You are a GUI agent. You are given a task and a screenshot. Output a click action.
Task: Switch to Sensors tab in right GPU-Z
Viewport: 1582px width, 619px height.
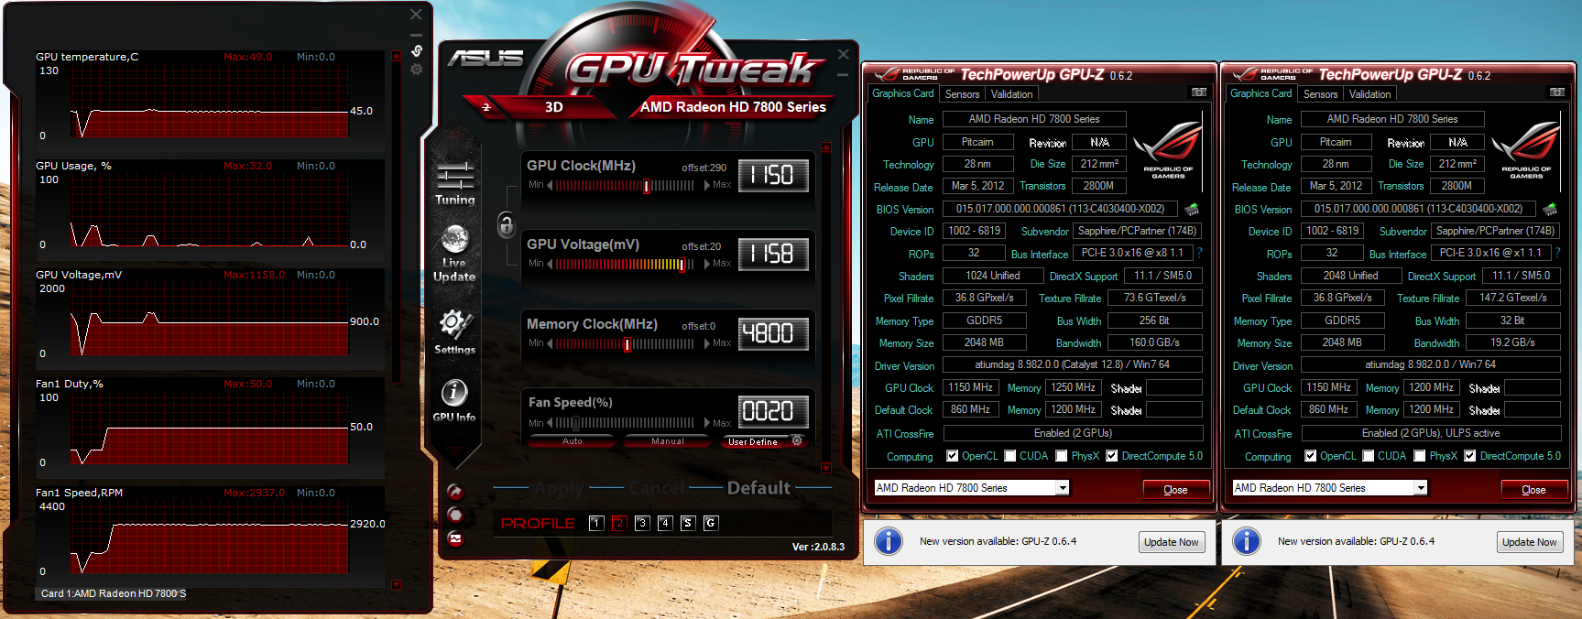coord(1320,94)
